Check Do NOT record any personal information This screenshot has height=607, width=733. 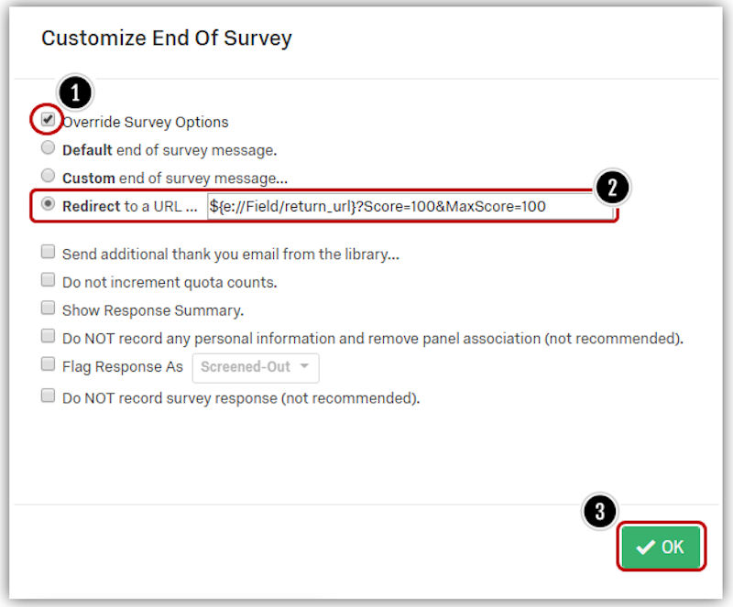(48, 337)
